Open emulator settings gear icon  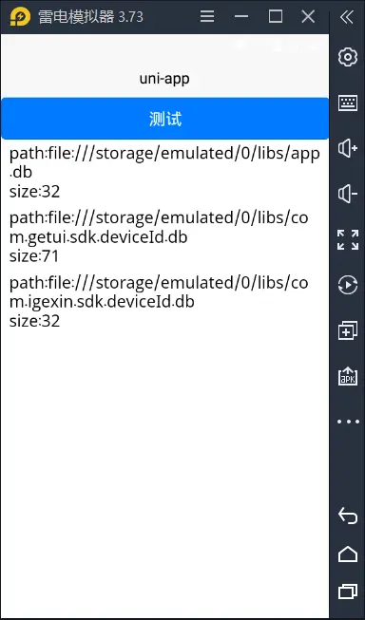click(x=348, y=57)
